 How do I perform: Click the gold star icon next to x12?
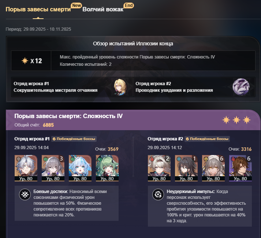25,61
